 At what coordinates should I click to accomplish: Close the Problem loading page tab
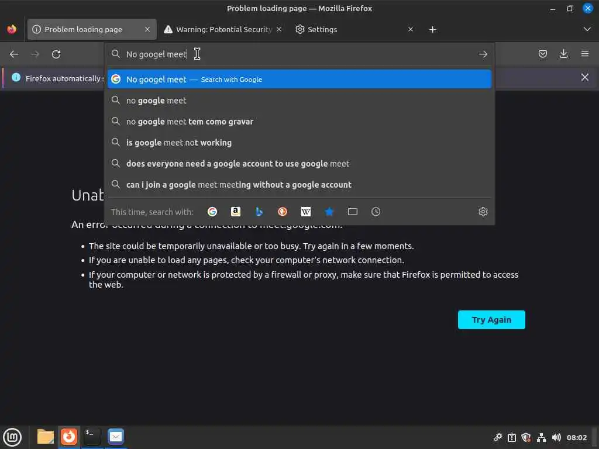click(147, 29)
